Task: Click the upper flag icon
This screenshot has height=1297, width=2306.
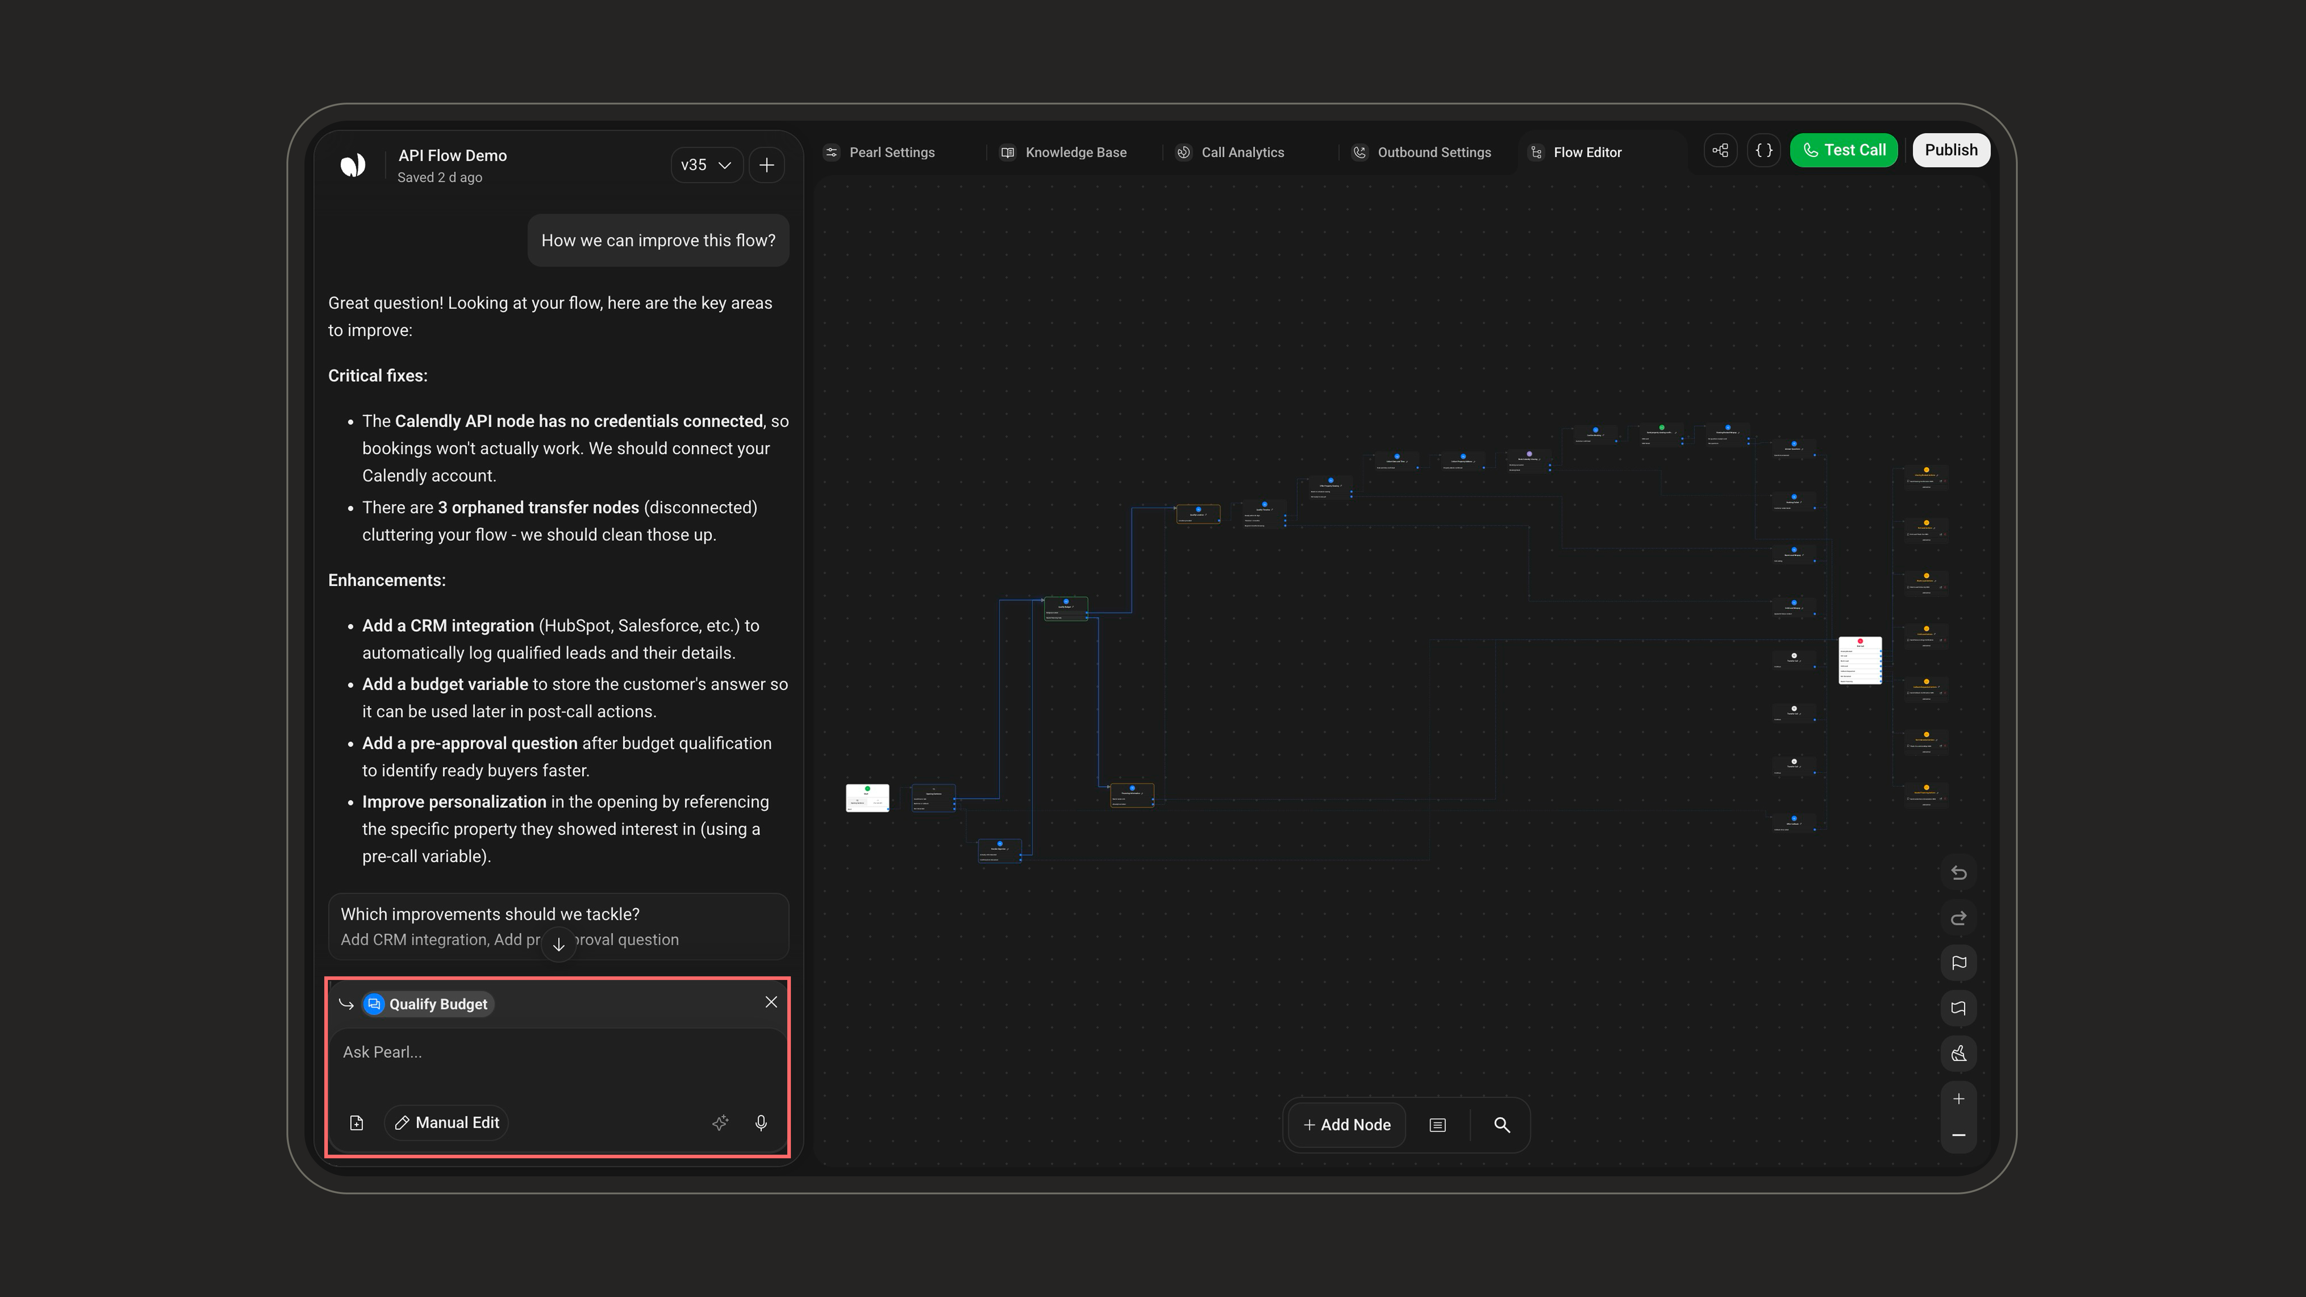Action: (x=1959, y=963)
